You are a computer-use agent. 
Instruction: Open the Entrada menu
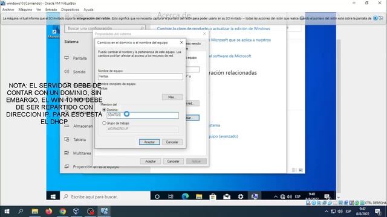(51, 10)
